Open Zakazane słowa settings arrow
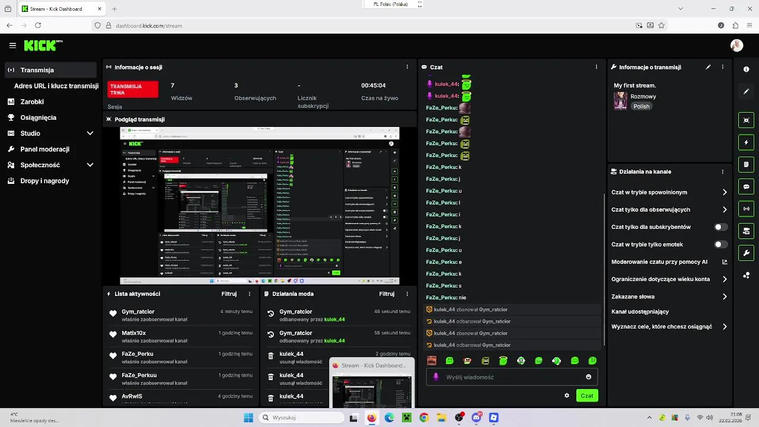 tap(725, 297)
